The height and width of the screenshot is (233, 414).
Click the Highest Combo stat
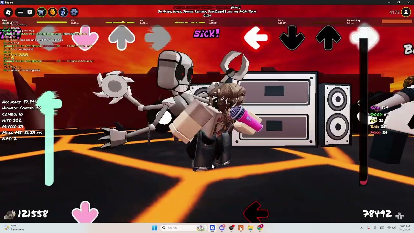tap(21, 108)
